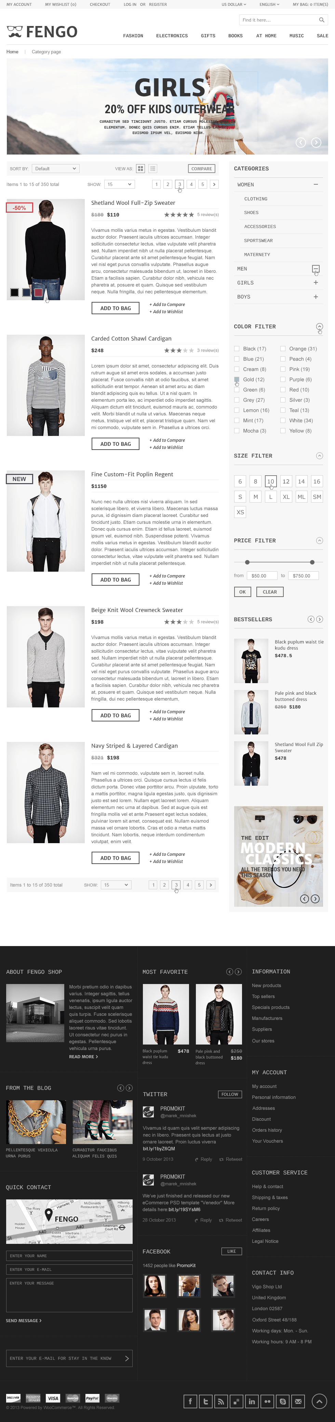Go to next banner slide arrow
The width and height of the screenshot is (335, 1422).
point(316,143)
